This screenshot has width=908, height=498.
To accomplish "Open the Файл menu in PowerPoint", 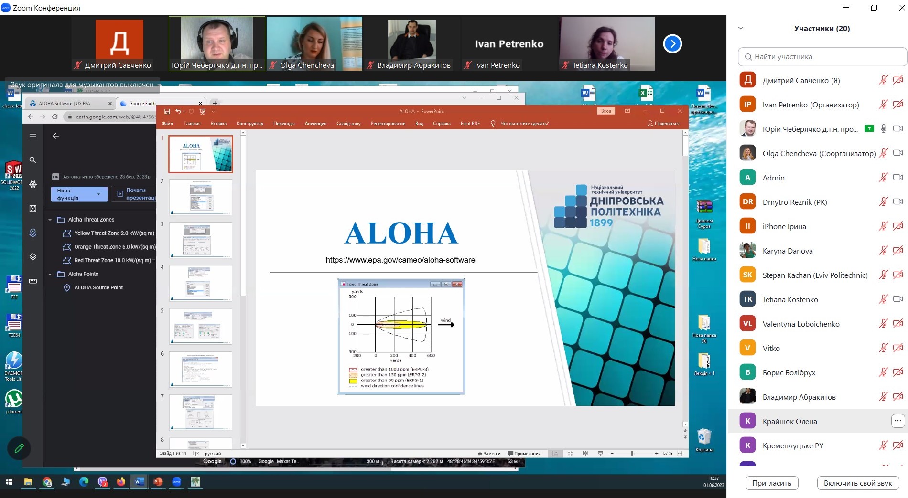I will pyautogui.click(x=167, y=124).
